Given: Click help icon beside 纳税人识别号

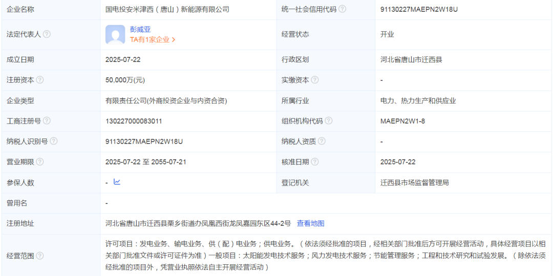Looking at the screenshot, I should pyautogui.click(x=53, y=142).
